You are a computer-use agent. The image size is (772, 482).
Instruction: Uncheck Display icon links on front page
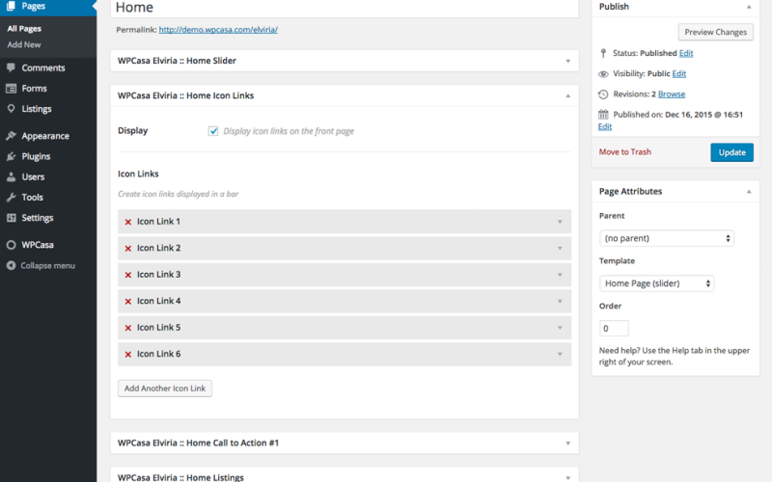pos(213,131)
